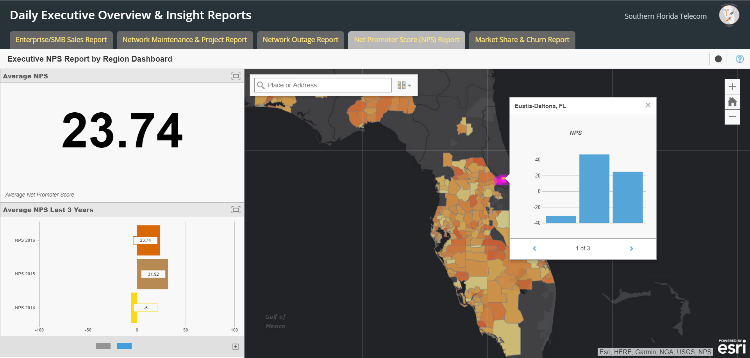Viewport: 750px width, 358px height.
Task: Click the Southern Florida Telecom logo
Action: (x=729, y=16)
